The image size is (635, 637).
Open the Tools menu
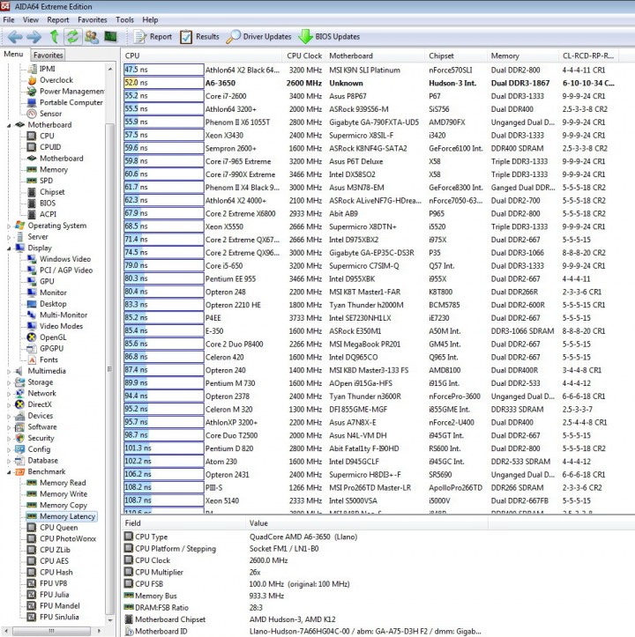click(124, 20)
